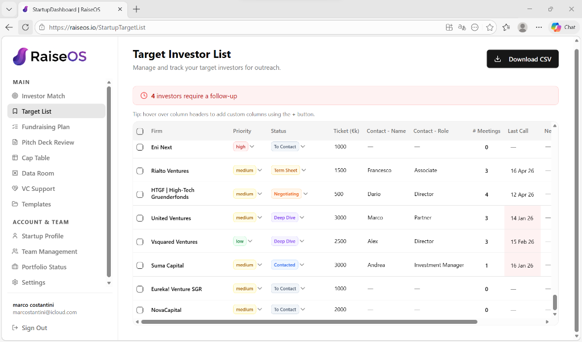
Task: Click Download CSV button
Action: 522,59
